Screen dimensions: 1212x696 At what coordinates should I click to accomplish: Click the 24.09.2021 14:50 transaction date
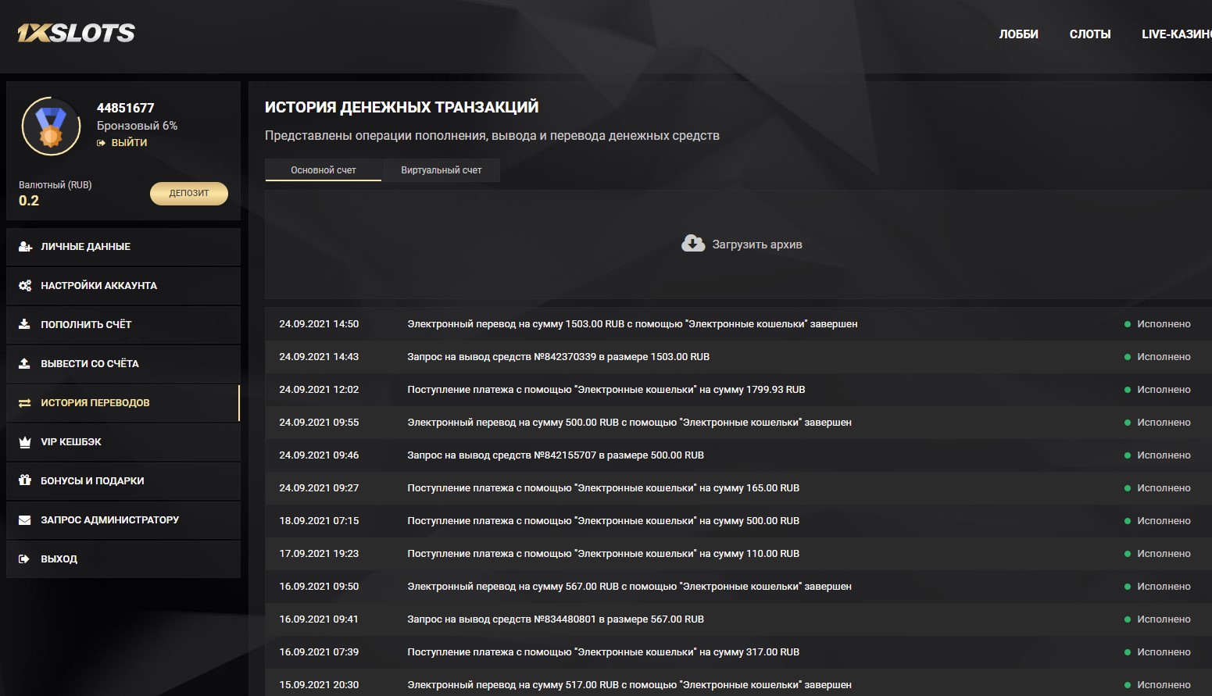point(319,324)
